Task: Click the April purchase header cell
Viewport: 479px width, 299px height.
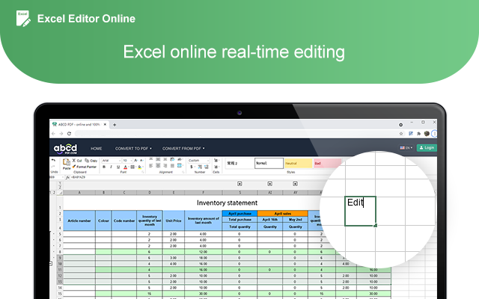Action: 239,214
